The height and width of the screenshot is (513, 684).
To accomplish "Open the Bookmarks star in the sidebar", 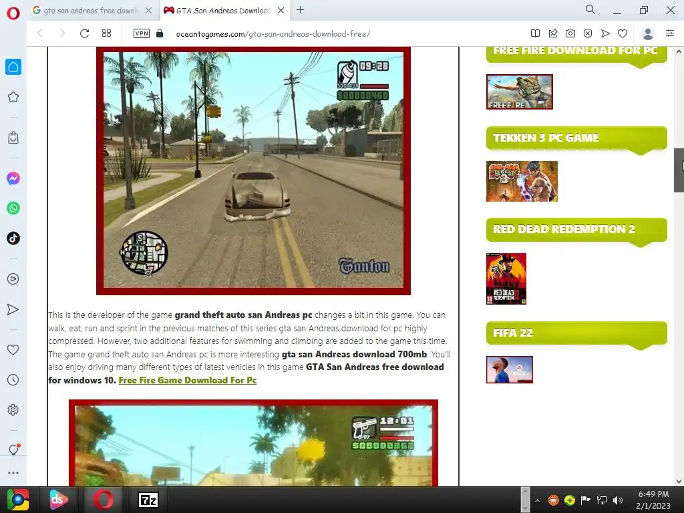I will [x=13, y=97].
